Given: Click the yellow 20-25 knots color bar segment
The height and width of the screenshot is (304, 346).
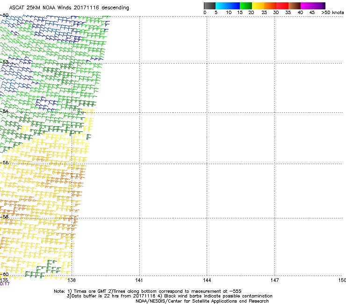Looking at the screenshot, I should click(x=258, y=6).
